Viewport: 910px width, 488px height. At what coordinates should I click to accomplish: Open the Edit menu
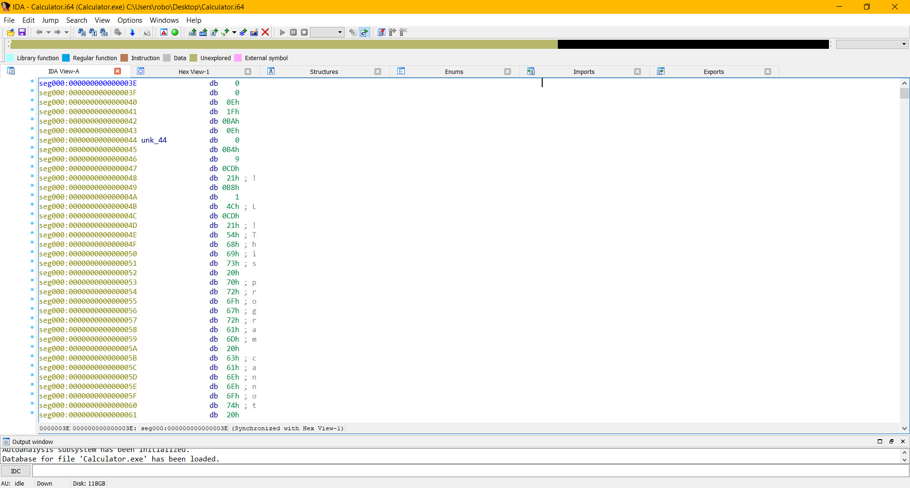click(28, 20)
